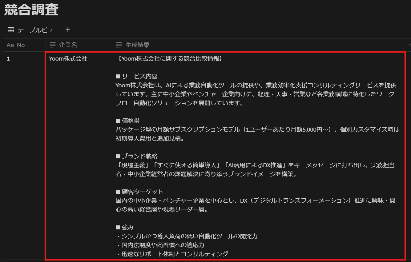
Task: Click the ■ ブランド戦略 section heading
Action: (x=137, y=156)
